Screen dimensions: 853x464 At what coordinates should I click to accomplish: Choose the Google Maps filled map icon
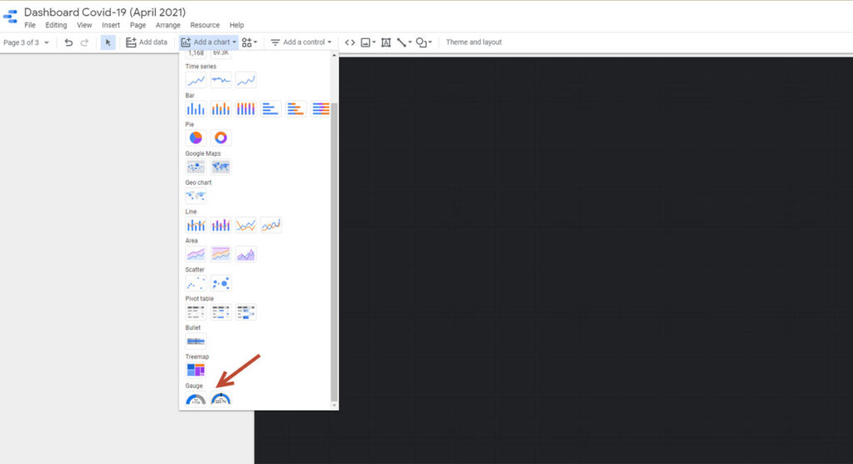(221, 167)
